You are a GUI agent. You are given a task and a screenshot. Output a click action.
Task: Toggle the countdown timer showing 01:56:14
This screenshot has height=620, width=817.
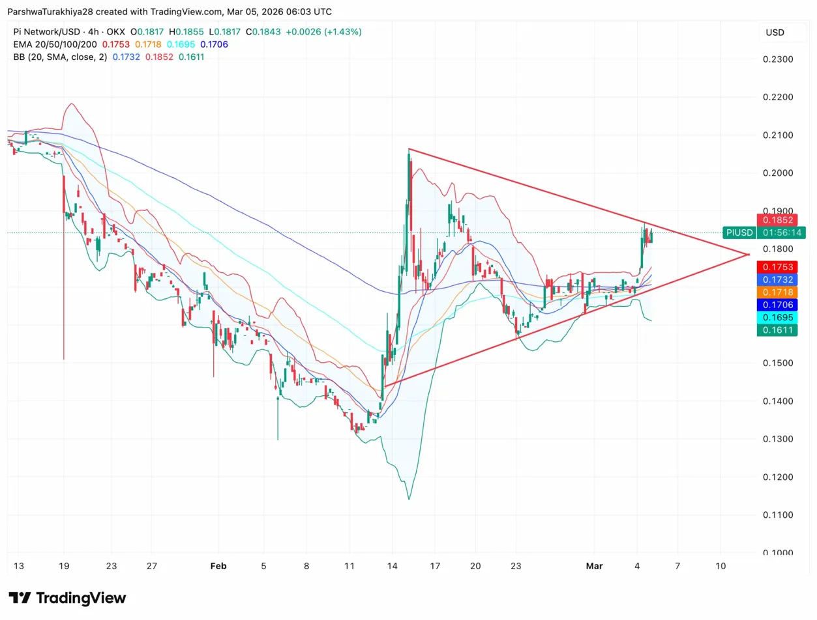coord(781,232)
